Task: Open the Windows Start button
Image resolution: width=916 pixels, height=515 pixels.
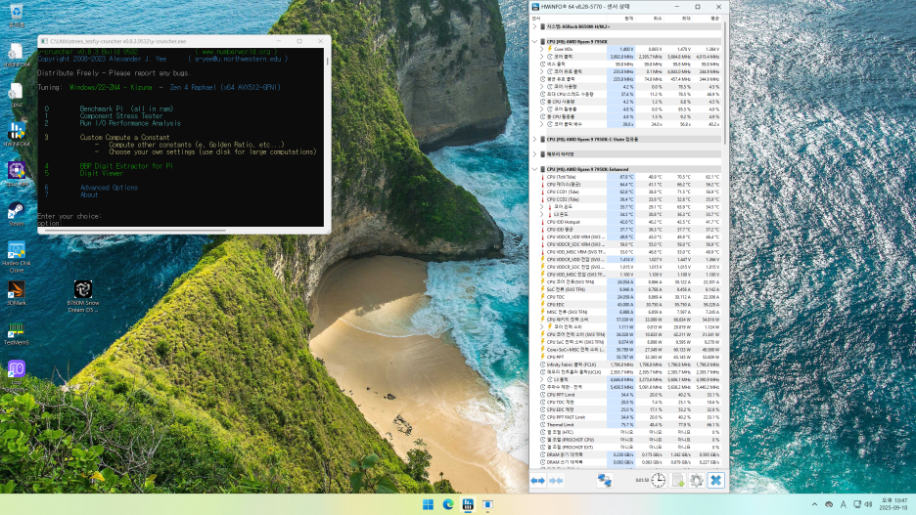Action: point(429,504)
